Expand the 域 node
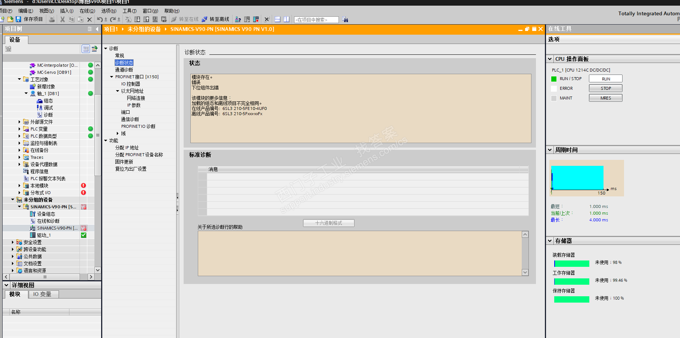Screen dimensions: 680x338 click(118, 133)
